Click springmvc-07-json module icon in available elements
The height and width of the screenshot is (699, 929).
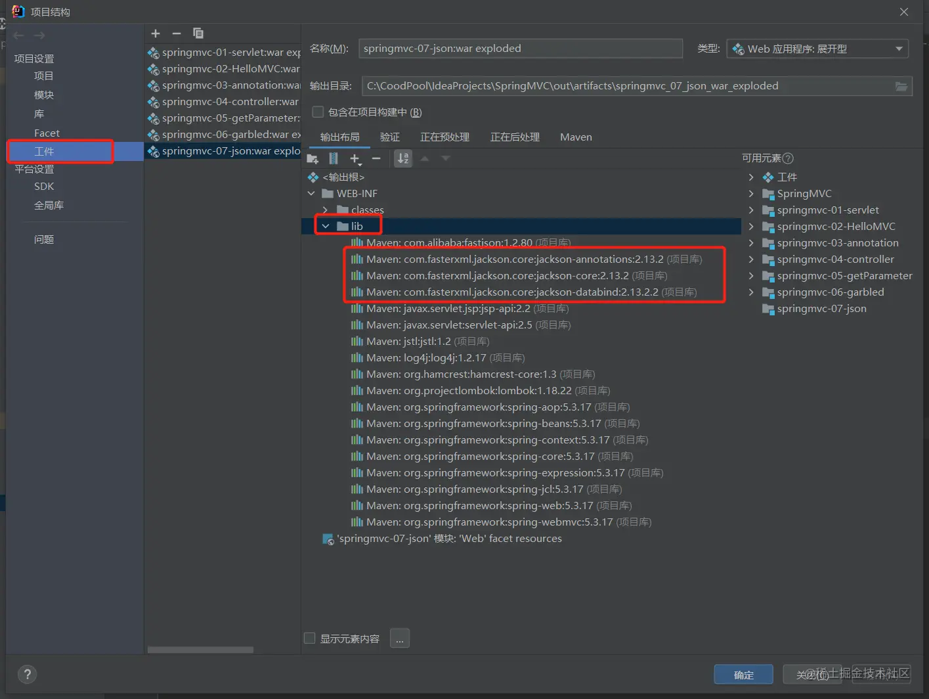click(x=767, y=309)
